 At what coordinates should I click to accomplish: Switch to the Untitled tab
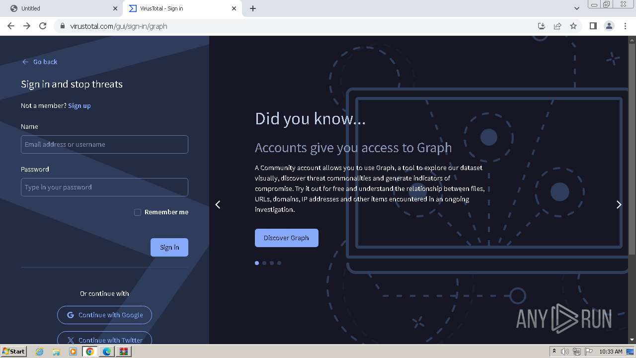[62, 8]
